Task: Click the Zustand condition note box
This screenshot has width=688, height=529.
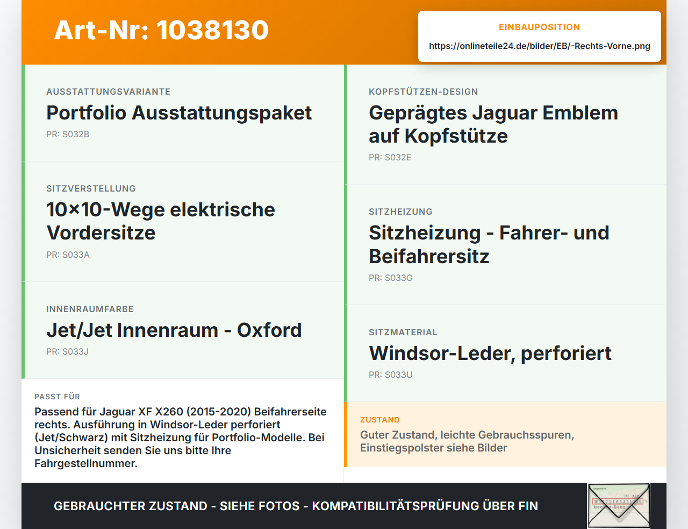Action: click(x=505, y=434)
